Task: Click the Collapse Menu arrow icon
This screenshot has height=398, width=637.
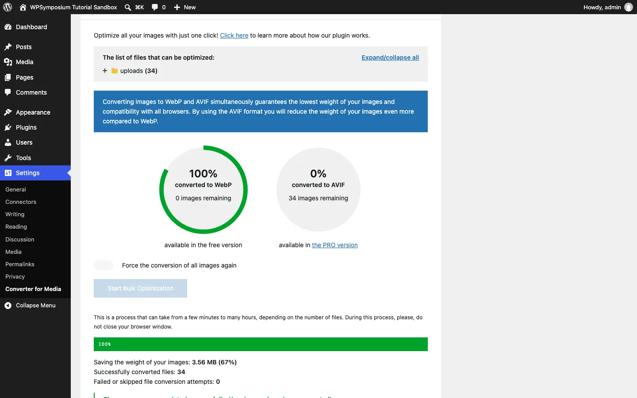Action: tap(8, 306)
